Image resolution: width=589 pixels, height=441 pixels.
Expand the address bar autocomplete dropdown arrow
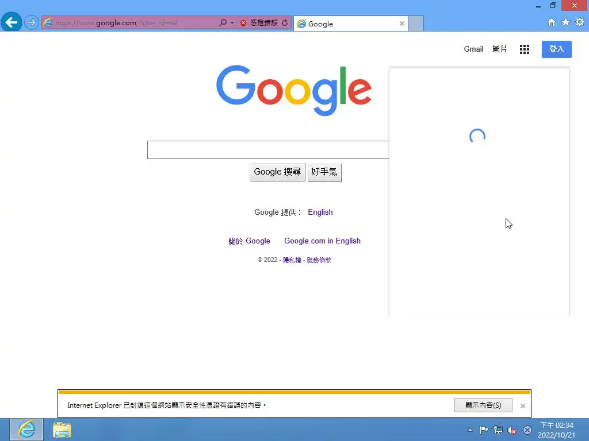click(232, 23)
